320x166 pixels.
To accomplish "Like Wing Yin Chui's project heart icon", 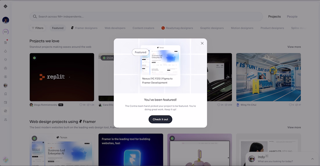I will tap(290, 105).
